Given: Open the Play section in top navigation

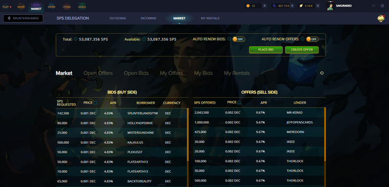Looking at the screenshot, I should [7, 7].
